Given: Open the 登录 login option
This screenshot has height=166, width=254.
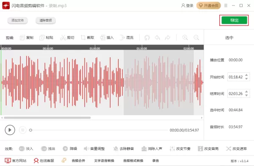Looking at the screenshot, I should pos(187,6).
